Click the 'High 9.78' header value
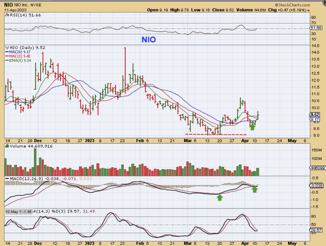 point(179,10)
